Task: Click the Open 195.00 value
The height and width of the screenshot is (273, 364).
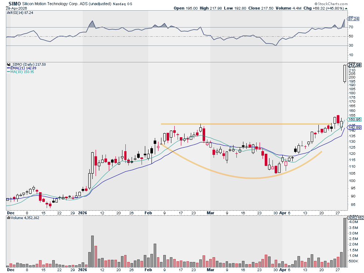Action: [x=186, y=8]
